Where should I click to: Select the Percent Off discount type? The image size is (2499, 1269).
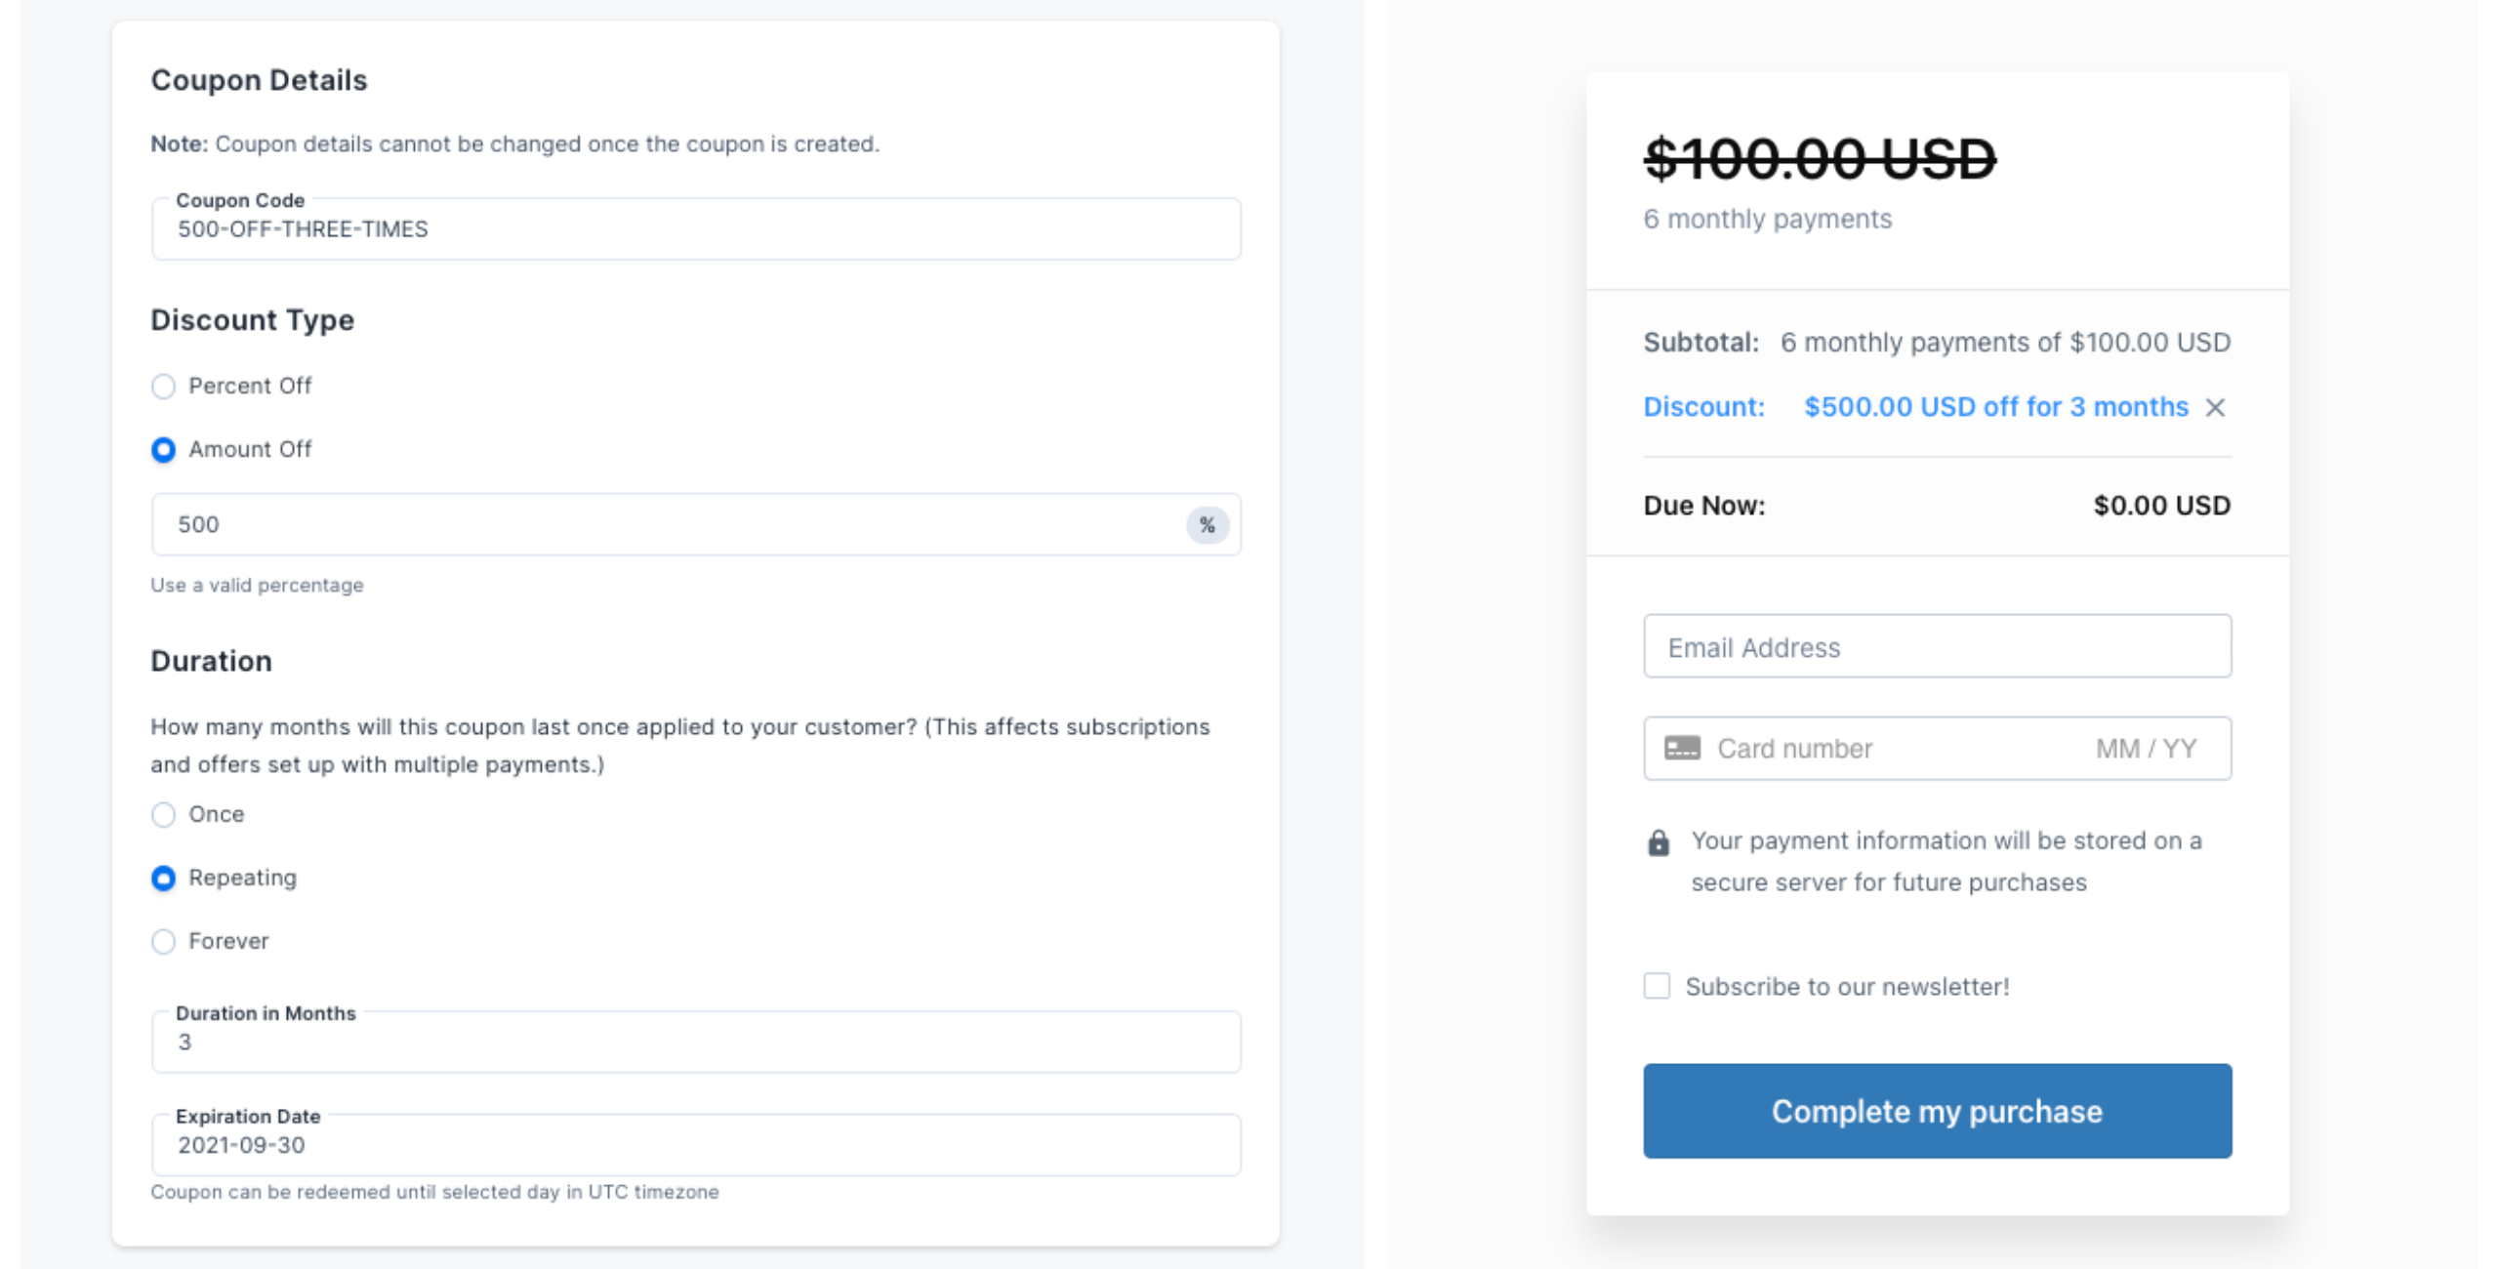click(x=163, y=387)
